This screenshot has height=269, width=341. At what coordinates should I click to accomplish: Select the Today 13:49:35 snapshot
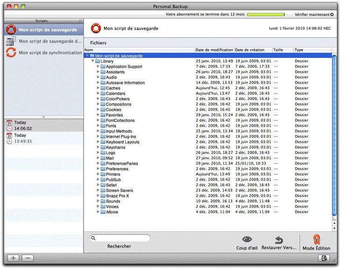click(44, 138)
